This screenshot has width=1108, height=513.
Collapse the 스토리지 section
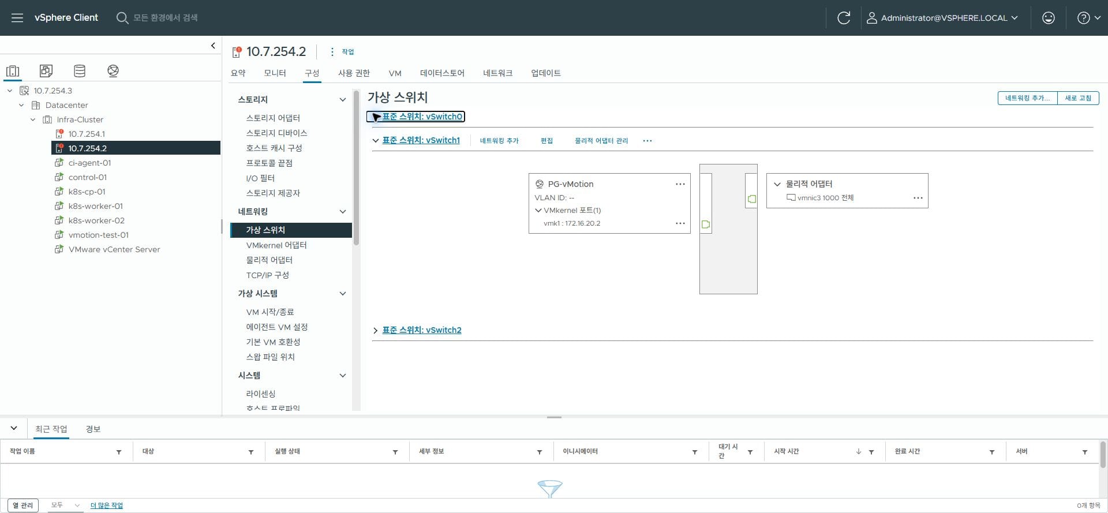pos(342,100)
